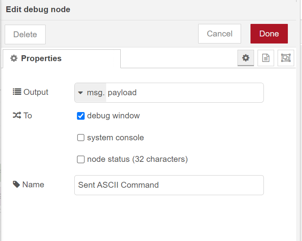Viewport: 302px width, 241px height.
Task: Click the shuffle icon beside To
Action: pos(17,116)
